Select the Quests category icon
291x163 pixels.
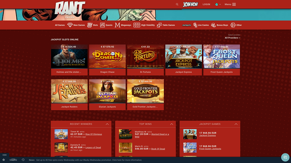click(103, 25)
